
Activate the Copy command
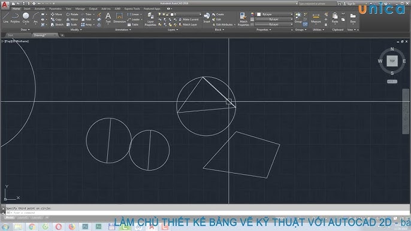tap(56, 19)
